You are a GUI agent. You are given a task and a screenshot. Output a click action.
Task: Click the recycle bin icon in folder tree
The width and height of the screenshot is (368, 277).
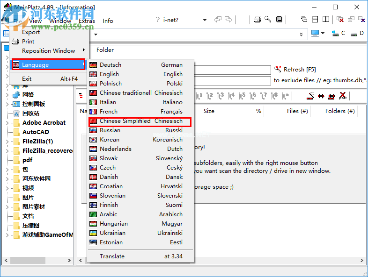[x=16, y=113]
